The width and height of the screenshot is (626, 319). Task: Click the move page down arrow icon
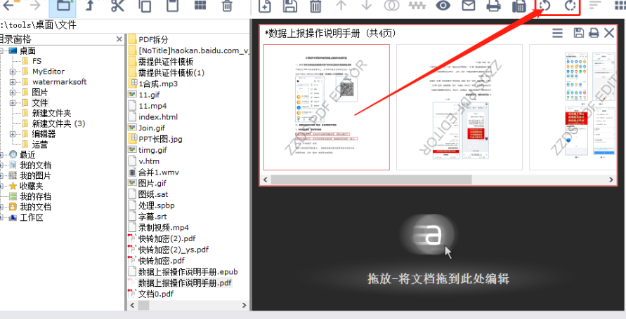click(x=366, y=5)
